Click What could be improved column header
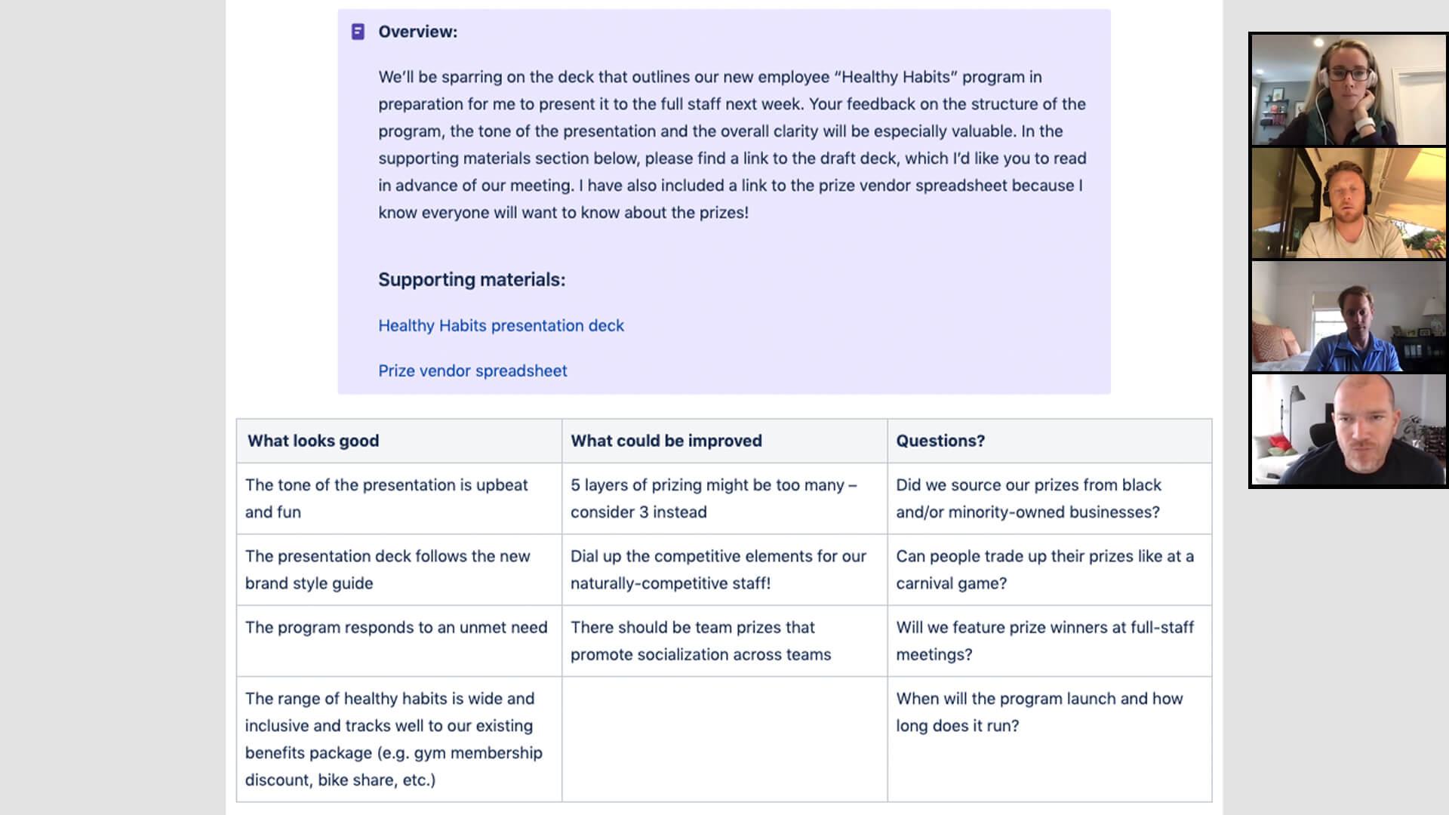 pos(666,440)
